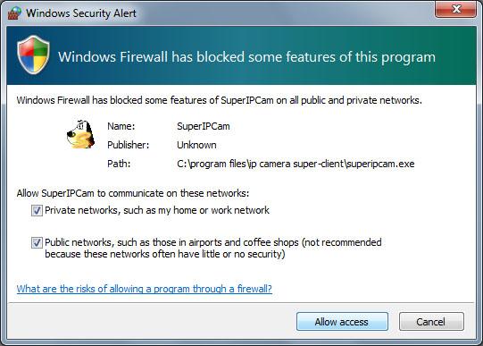Close the Windows Security Alert dialog

(455, 9)
